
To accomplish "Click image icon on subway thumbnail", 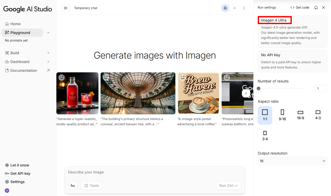I will tap(227, 77).
